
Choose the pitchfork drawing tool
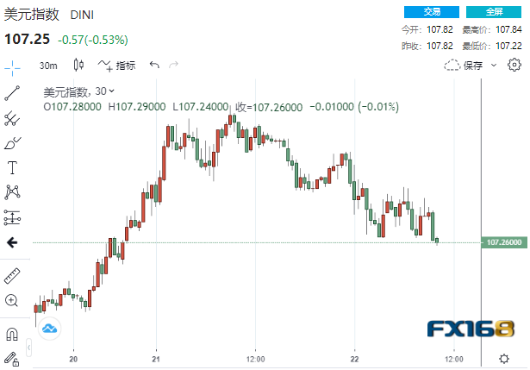pyautogui.click(x=12, y=118)
